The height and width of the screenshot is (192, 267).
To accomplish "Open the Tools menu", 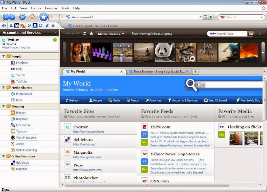I will 65,8.
